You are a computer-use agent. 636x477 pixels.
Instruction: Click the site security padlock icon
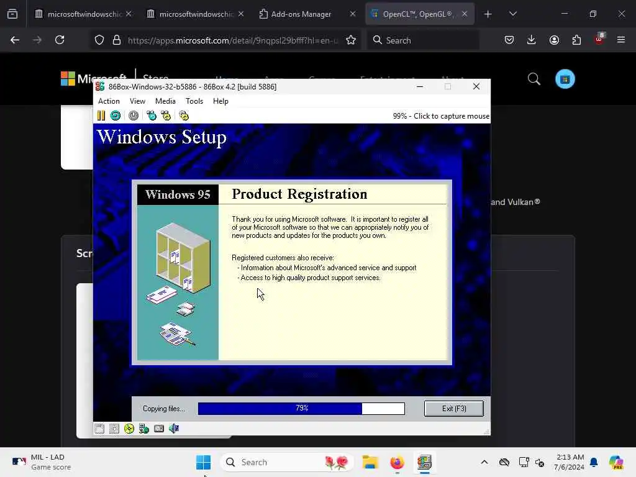tap(117, 40)
